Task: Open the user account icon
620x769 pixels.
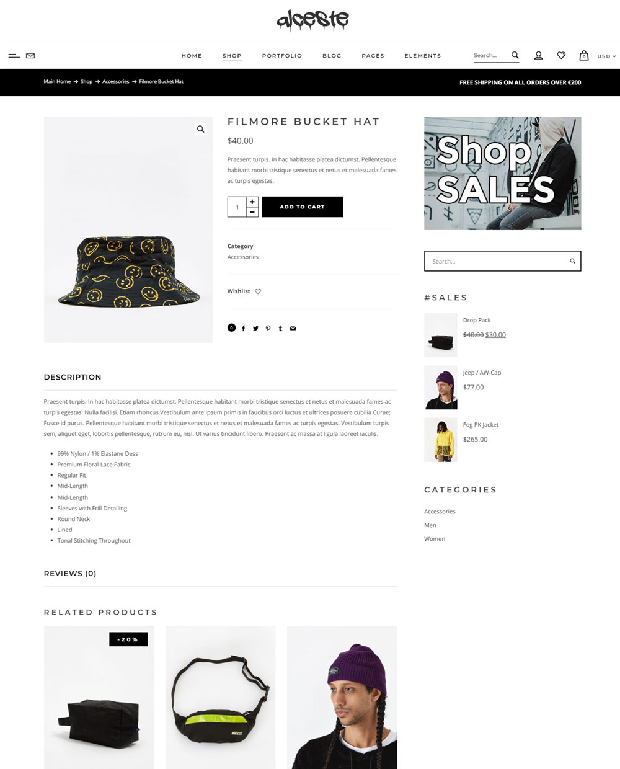Action: click(x=538, y=56)
